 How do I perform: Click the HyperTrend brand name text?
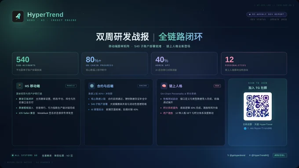(x=45, y=14)
